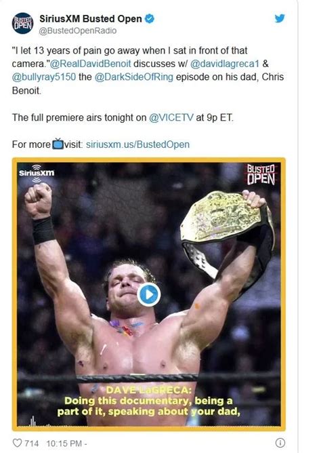321x453 pixels.
Task: Click the Busted Open logo in video
Action: click(261, 174)
